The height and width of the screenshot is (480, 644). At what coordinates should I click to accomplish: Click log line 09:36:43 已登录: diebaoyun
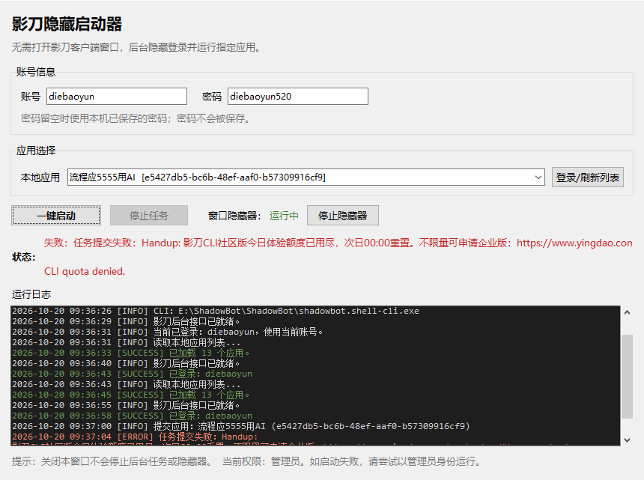(132, 374)
